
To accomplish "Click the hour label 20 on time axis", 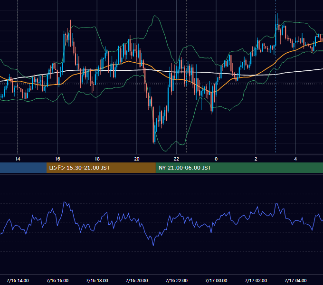I will [x=137, y=159].
